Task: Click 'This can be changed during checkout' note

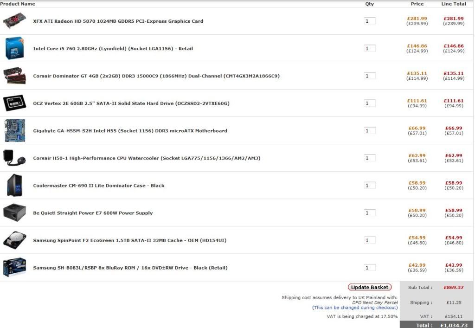Action: (355, 308)
